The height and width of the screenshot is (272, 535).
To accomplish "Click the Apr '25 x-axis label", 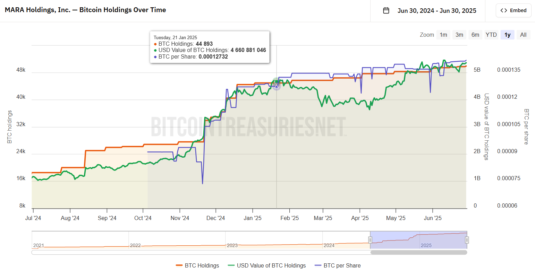I will 360,218.
